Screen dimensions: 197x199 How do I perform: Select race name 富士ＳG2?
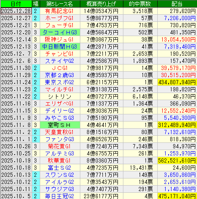click(x=60, y=168)
